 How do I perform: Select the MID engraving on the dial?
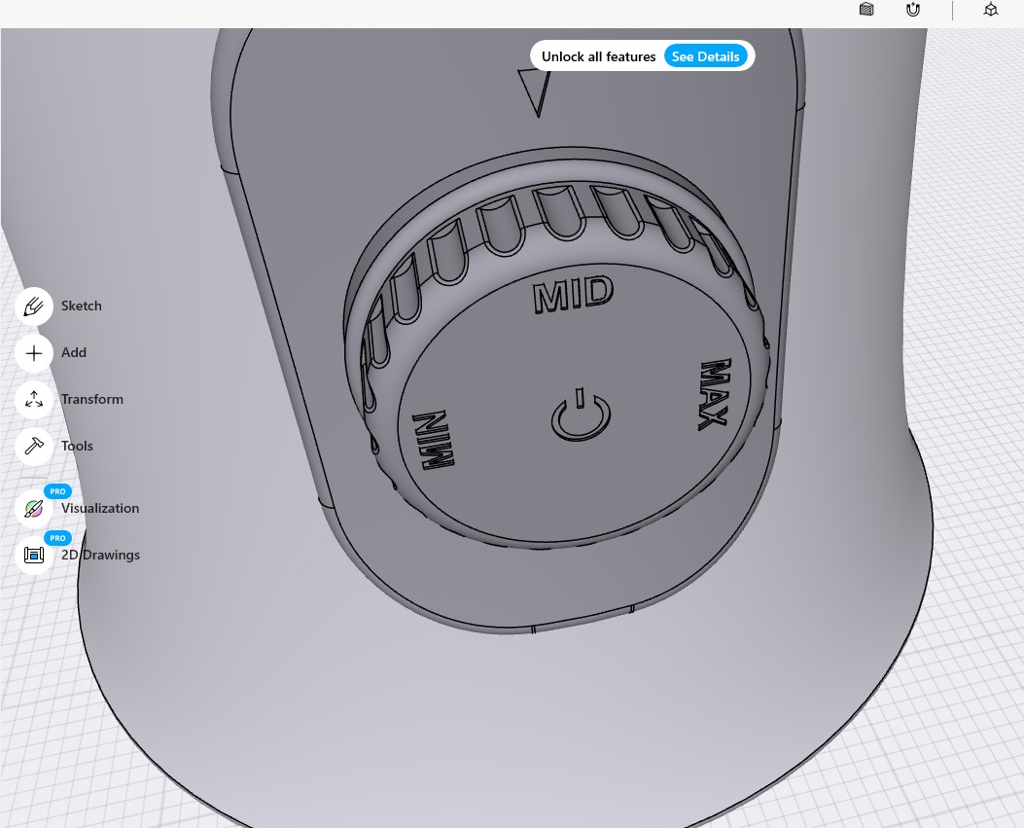click(574, 294)
